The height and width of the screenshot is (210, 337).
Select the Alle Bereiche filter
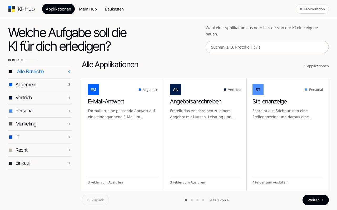pos(40,72)
